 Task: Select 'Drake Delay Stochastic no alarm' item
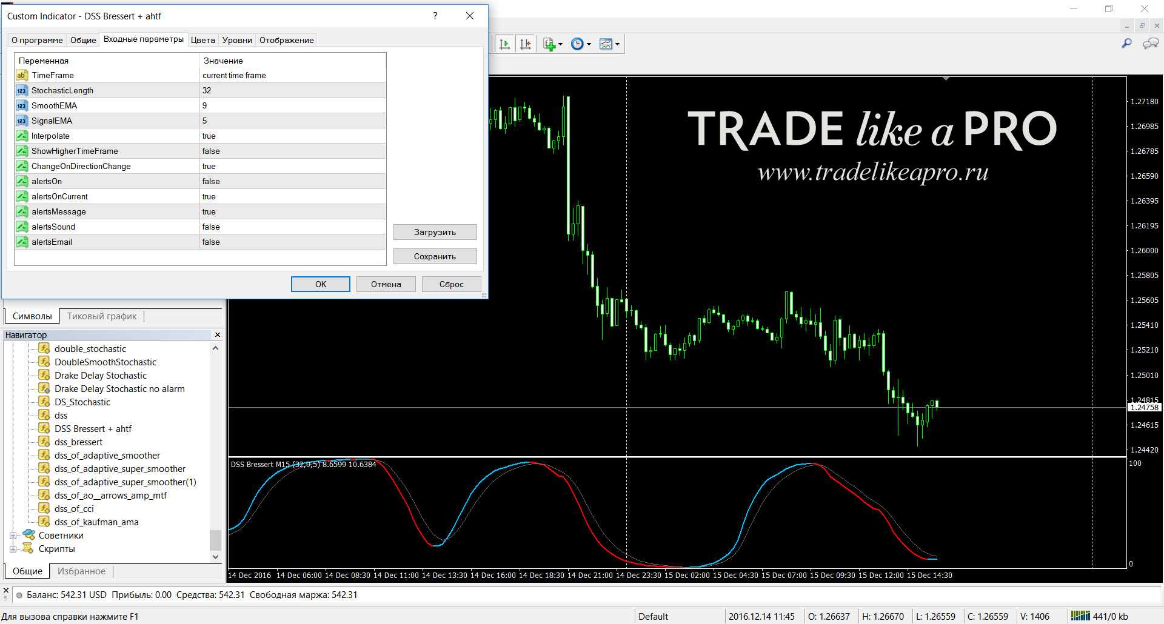(x=119, y=388)
